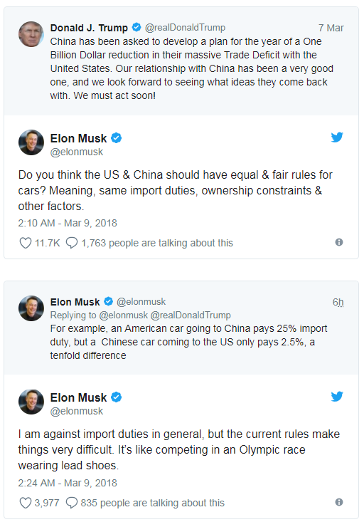Click @realDonaldTrump in the Replying to line
The image size is (364, 527).
click(x=191, y=315)
